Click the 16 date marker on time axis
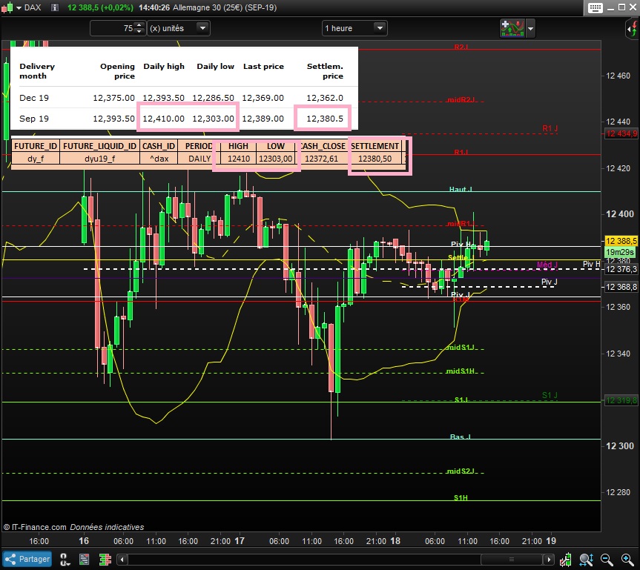 tap(84, 540)
